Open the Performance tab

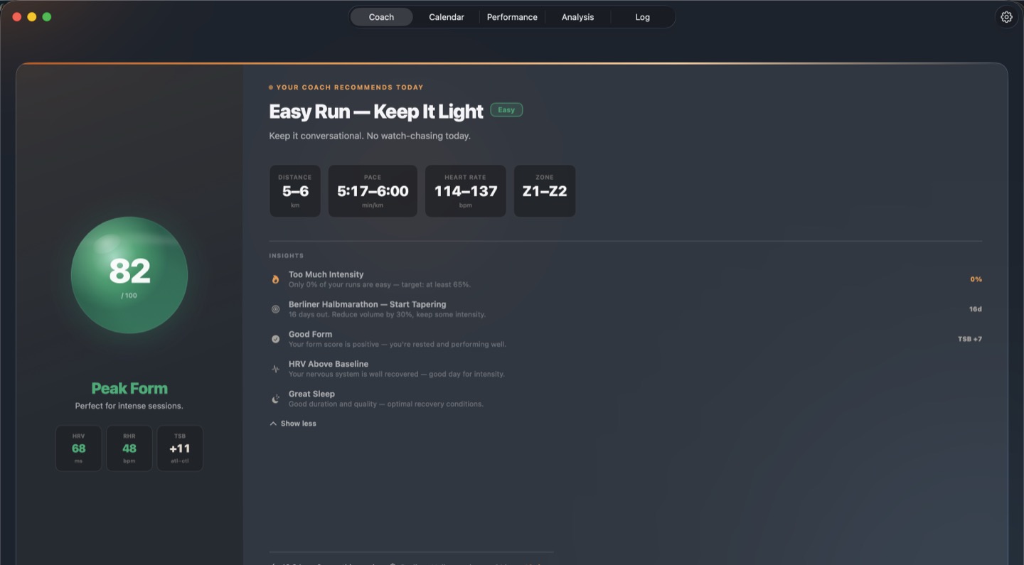pos(512,16)
